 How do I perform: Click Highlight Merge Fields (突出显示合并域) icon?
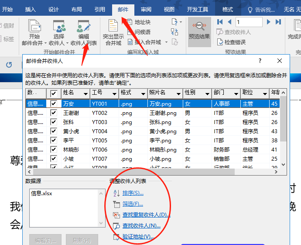click(113, 25)
